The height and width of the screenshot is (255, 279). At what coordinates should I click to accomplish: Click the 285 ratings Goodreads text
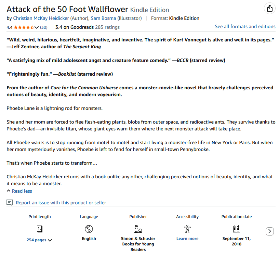(107, 27)
